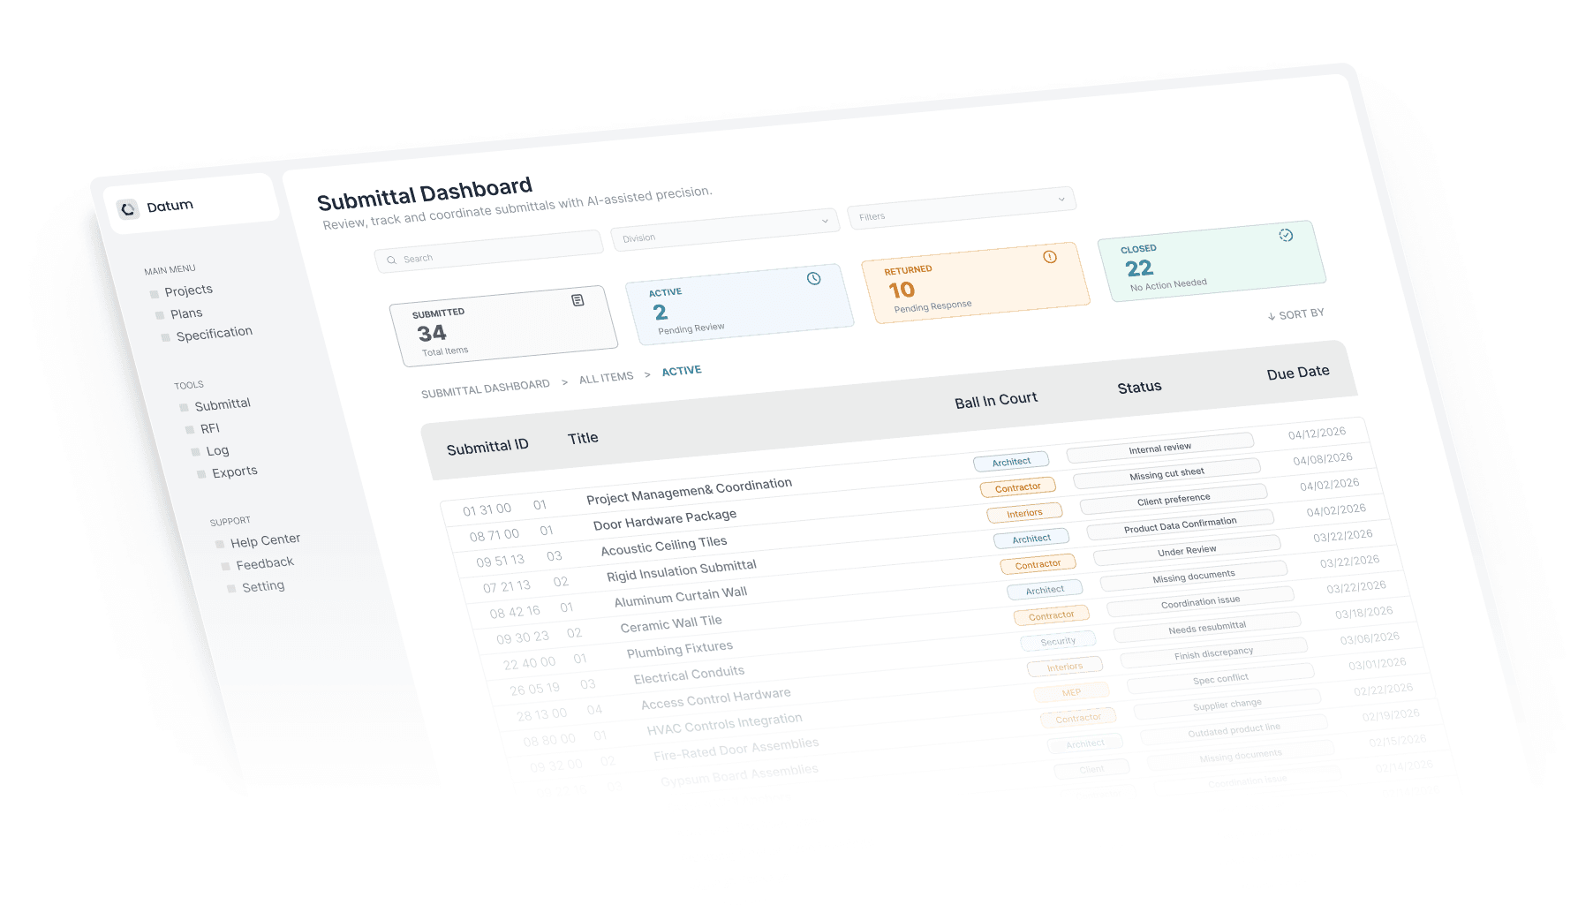Click the square icon beside Submittal

tap(185, 407)
